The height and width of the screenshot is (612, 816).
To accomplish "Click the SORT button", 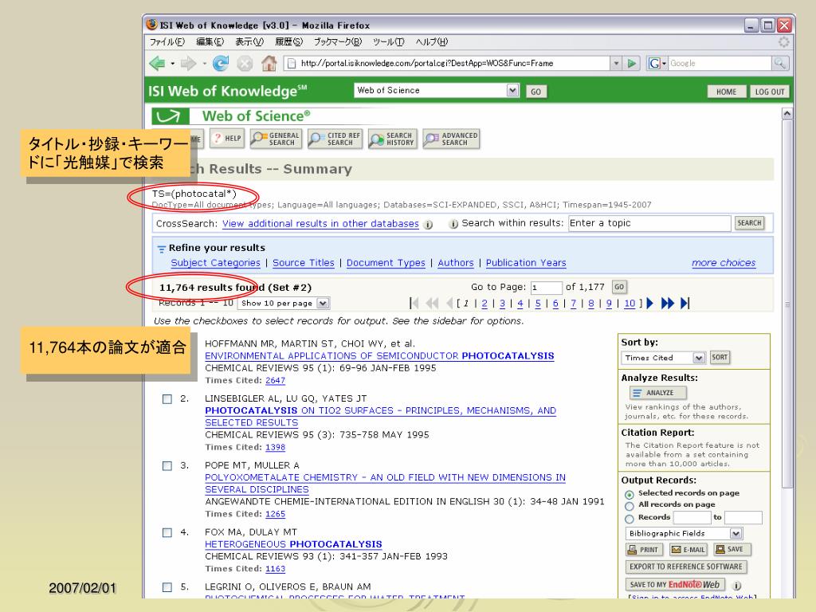I will click(x=720, y=358).
